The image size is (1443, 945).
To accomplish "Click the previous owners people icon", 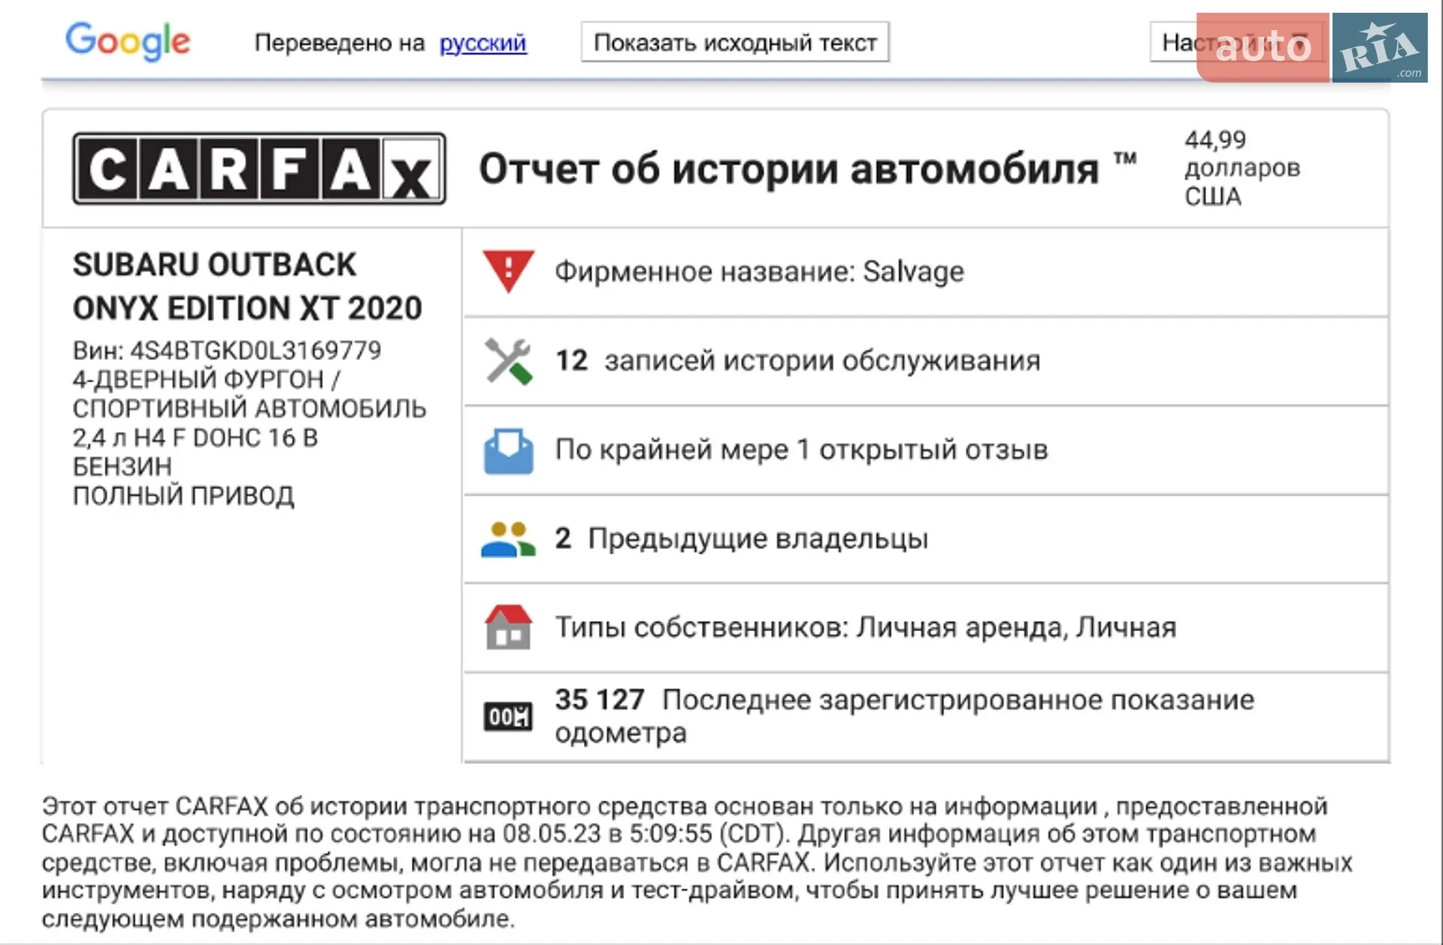I will (508, 539).
